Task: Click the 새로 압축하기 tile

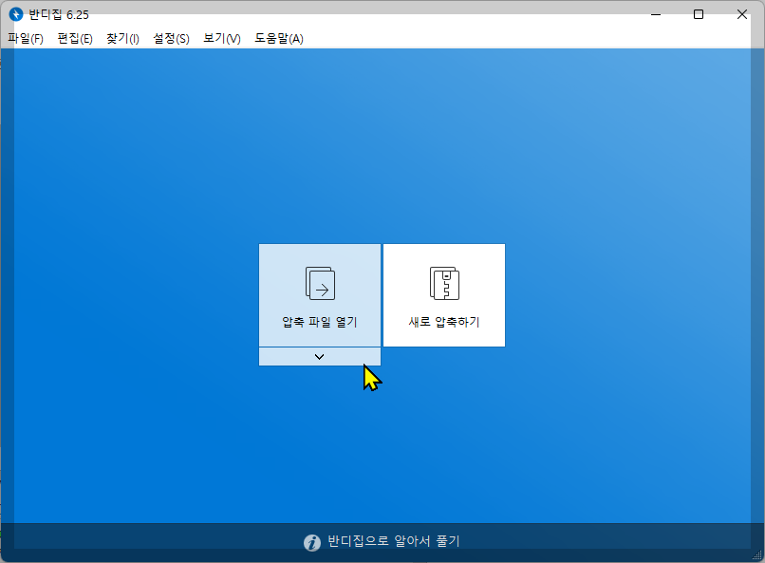Action: [444, 295]
